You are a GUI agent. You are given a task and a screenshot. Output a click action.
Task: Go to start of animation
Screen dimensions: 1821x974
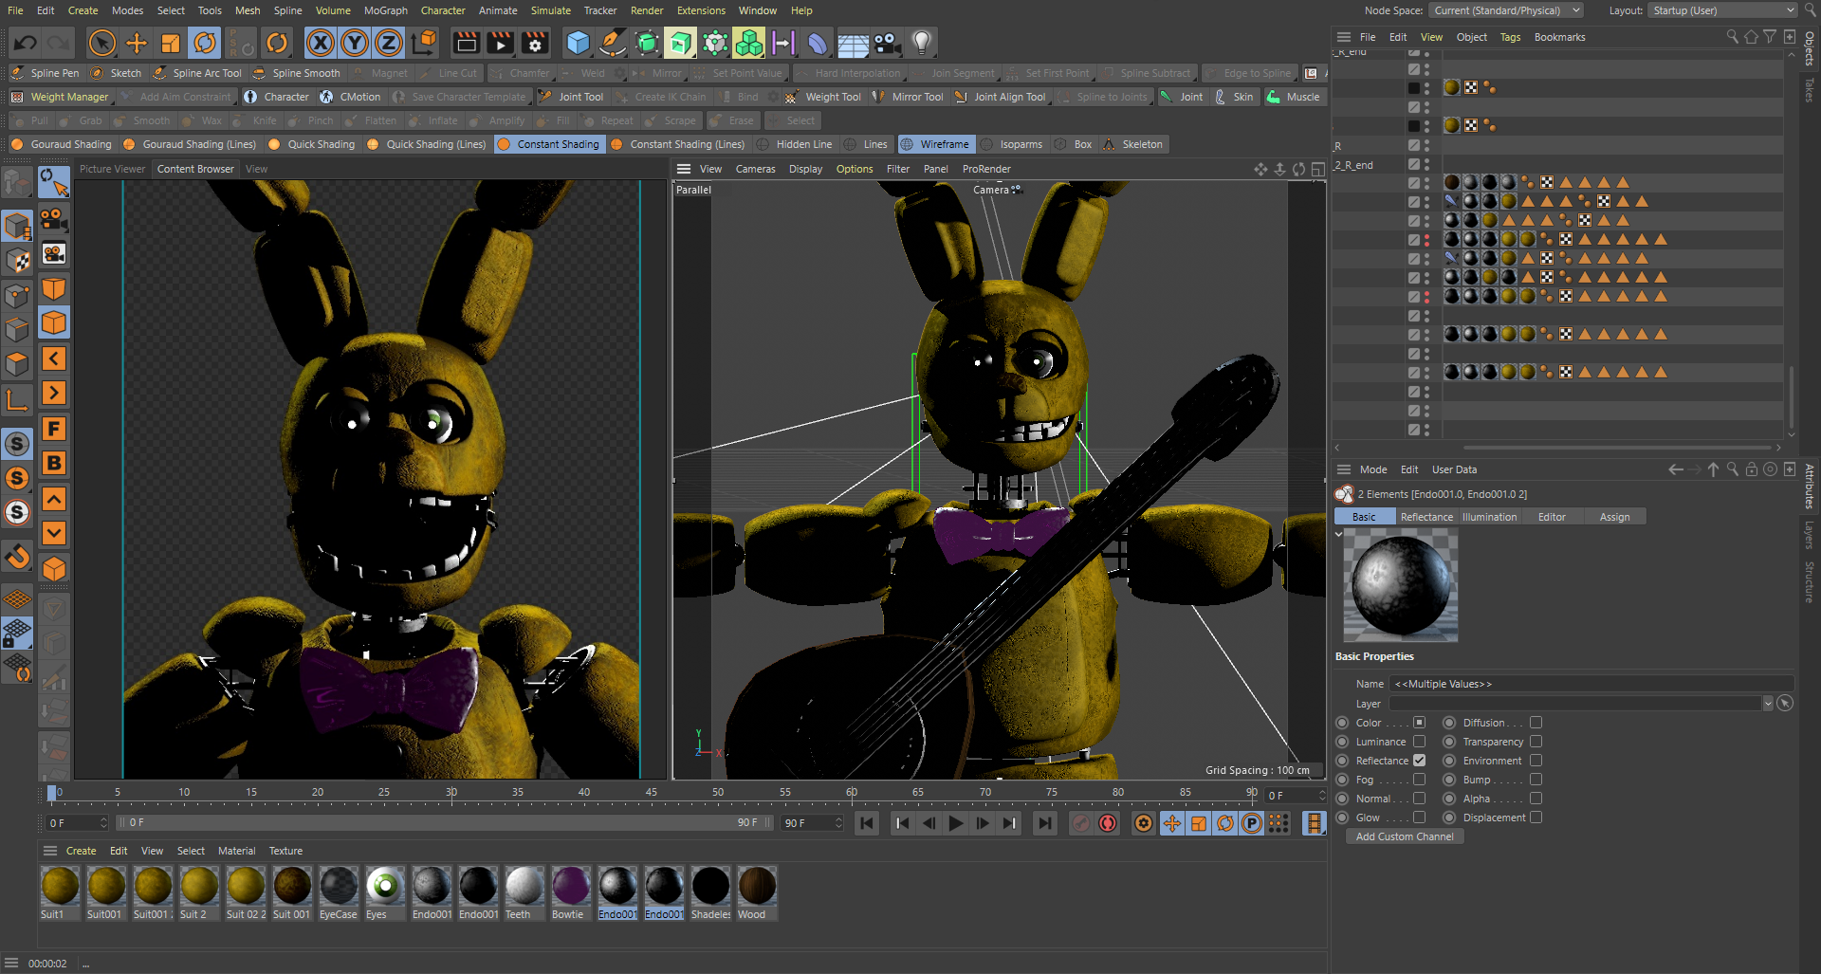pos(867,823)
